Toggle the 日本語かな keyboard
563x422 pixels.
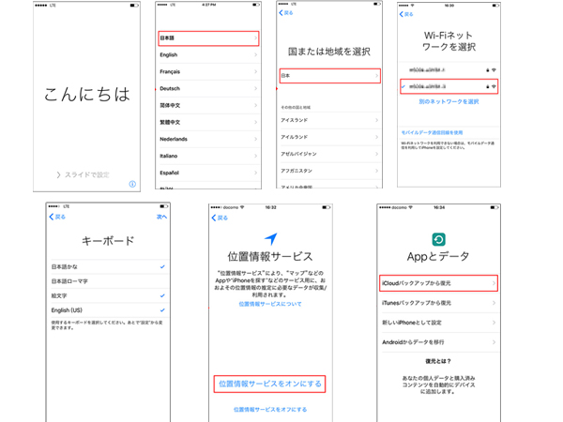[x=108, y=266]
